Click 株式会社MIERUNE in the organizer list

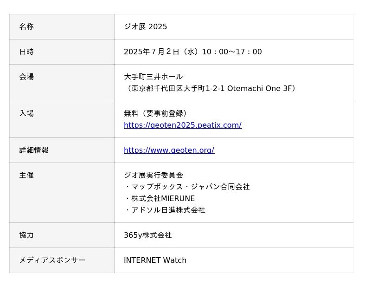(162, 199)
